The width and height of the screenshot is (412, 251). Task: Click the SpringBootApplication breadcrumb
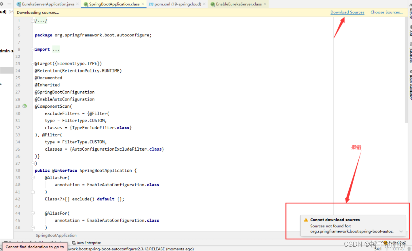pyautogui.click(x=56, y=235)
